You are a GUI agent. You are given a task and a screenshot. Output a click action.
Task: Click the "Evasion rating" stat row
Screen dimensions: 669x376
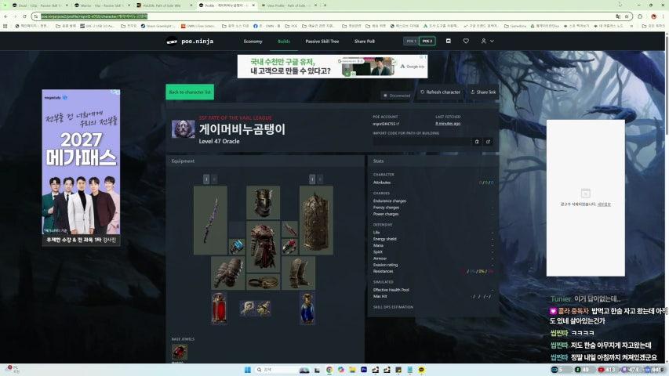coord(433,265)
